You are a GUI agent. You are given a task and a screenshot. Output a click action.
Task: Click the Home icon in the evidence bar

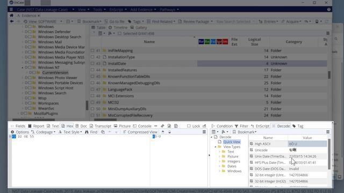pyautogui.click(x=11, y=16)
